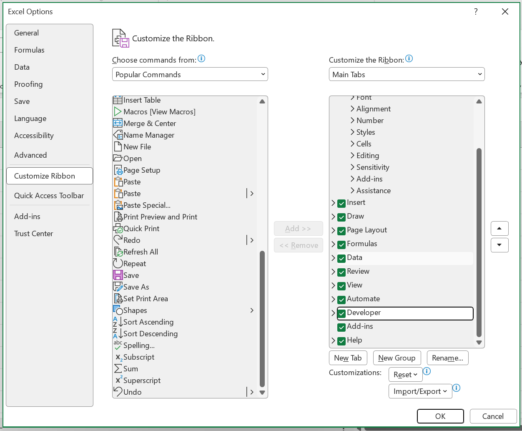Click the Rename... button
This screenshot has height=431, width=522.
coord(448,358)
